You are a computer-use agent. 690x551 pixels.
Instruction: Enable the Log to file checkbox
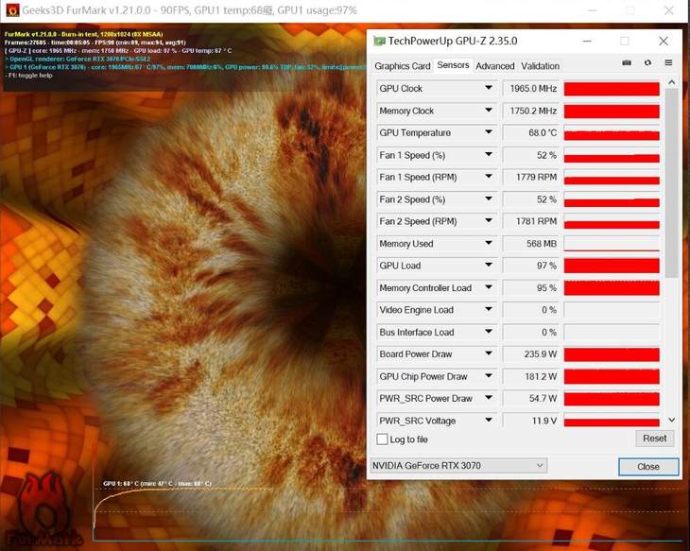pyautogui.click(x=382, y=439)
